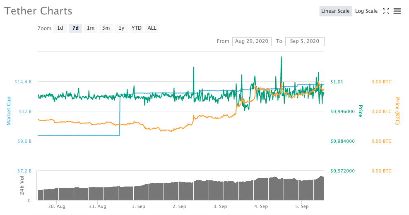Click the $9,6 B axis label
Image resolution: width=409 pixels, height=215 pixels.
point(24,141)
